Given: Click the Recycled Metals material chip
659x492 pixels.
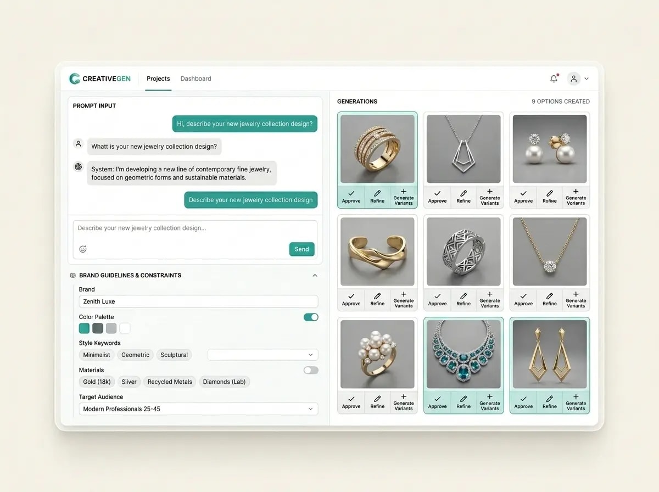Looking at the screenshot, I should [x=170, y=382].
